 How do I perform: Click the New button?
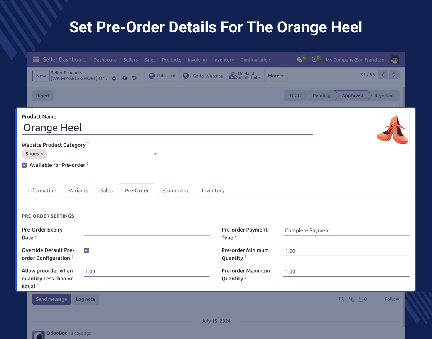click(x=41, y=76)
